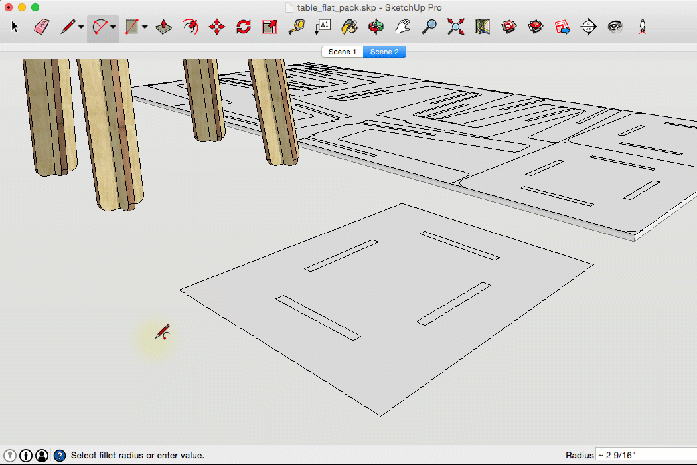
Task: Click the Radius value input field
Action: 644,455
